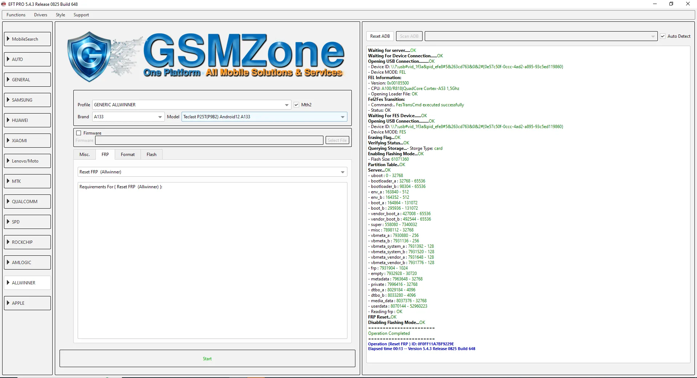
Task: Uncheck the Mth2 checkbox
Action: (297, 105)
